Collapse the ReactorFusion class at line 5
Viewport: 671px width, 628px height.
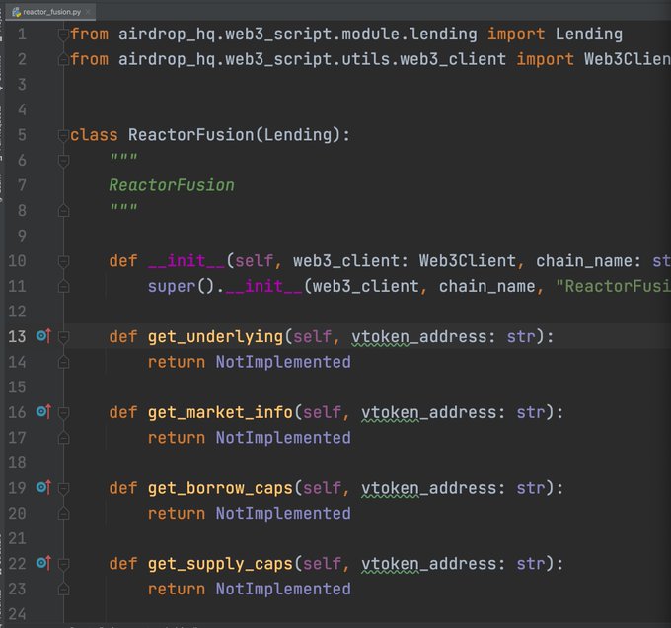[63, 135]
